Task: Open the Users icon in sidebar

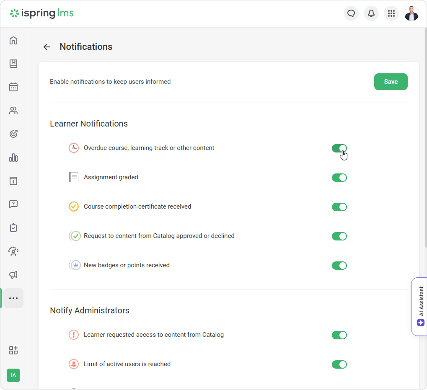Action: point(13,111)
